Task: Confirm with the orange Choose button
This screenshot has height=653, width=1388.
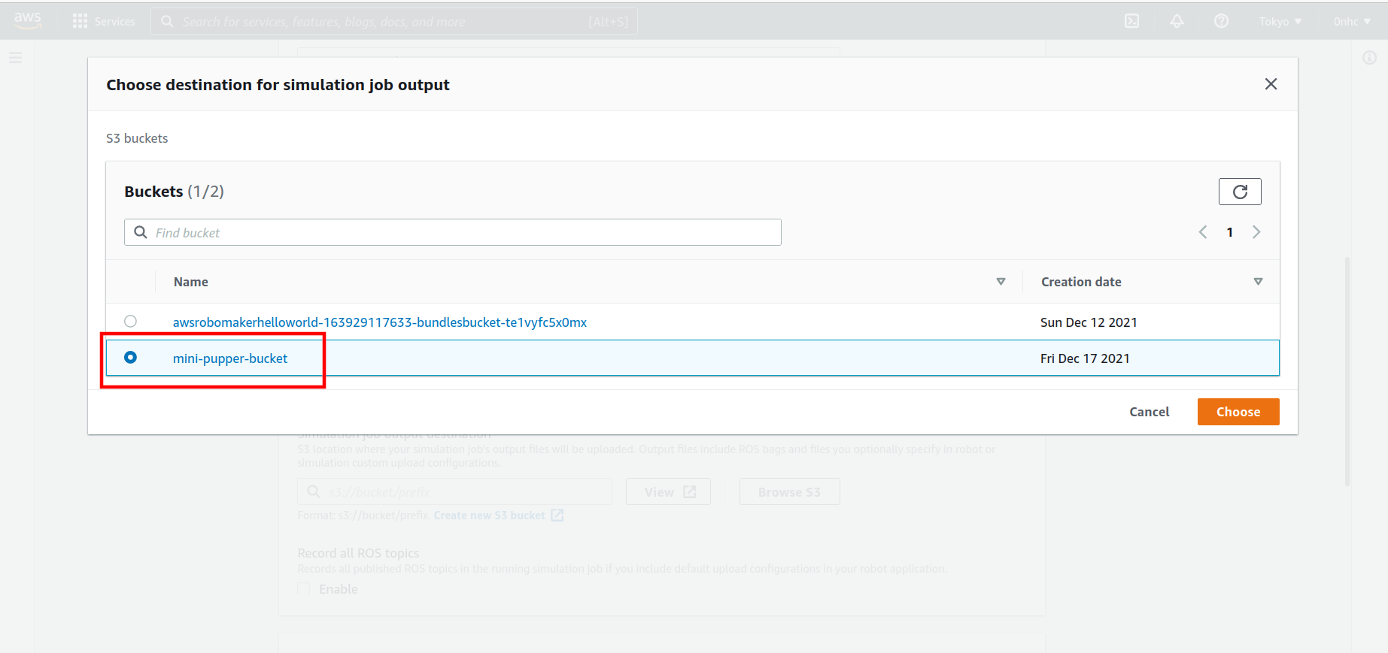Action: (x=1238, y=412)
